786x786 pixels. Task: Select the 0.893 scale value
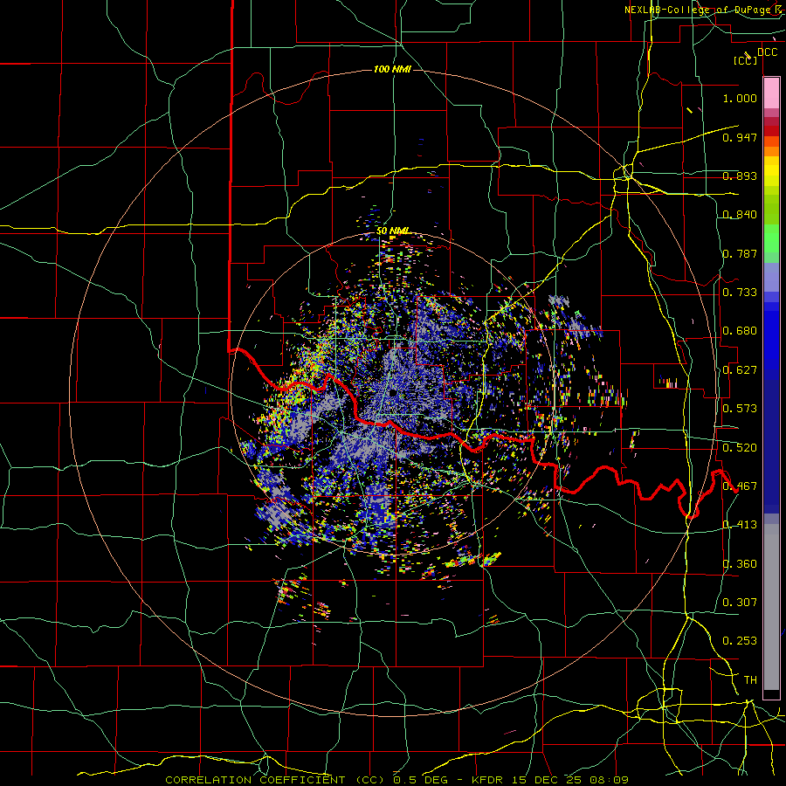pyautogui.click(x=740, y=176)
